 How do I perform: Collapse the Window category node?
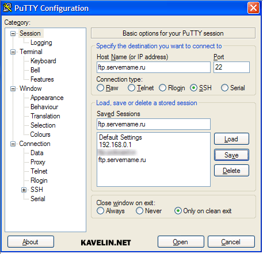tap(13, 88)
